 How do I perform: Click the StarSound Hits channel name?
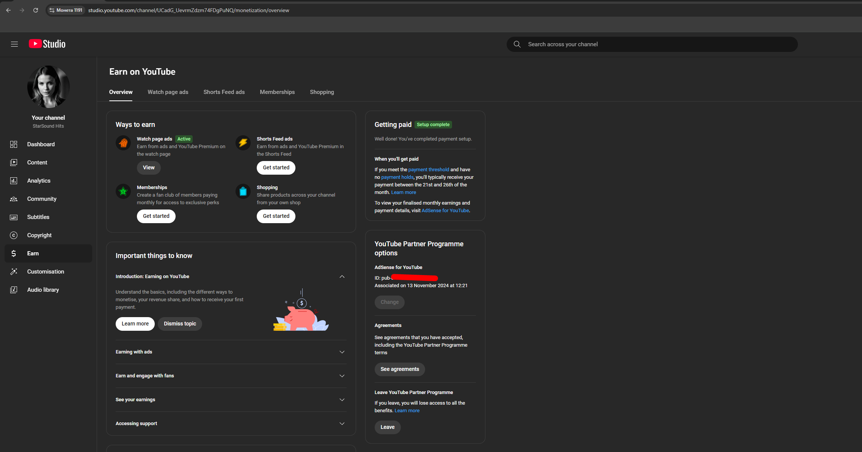[48, 126]
